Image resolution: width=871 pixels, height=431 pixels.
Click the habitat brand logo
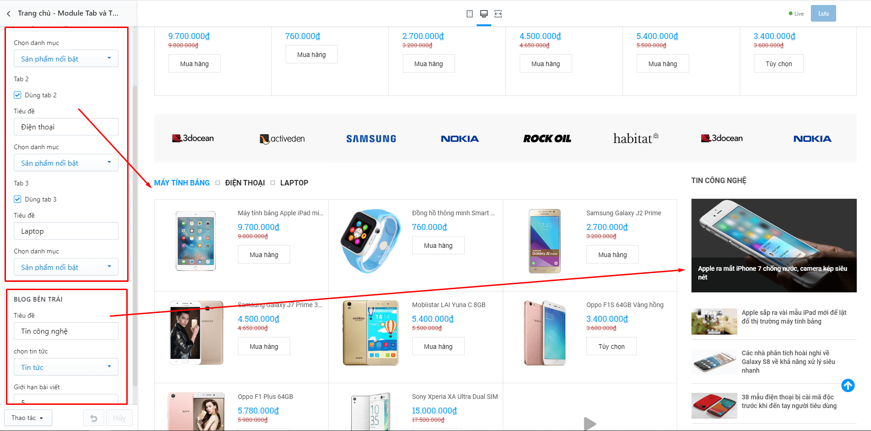[636, 138]
